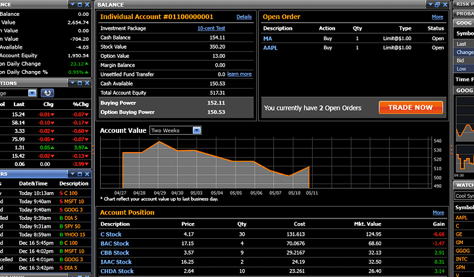This screenshot has height=277, width=474.
Task: Maximize the orders panel with Date&Time column
Action: click(x=80, y=174)
